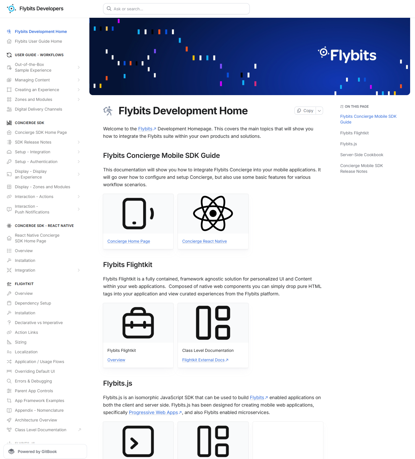
Task: Open Overriding Default UI page
Action: coord(35,371)
